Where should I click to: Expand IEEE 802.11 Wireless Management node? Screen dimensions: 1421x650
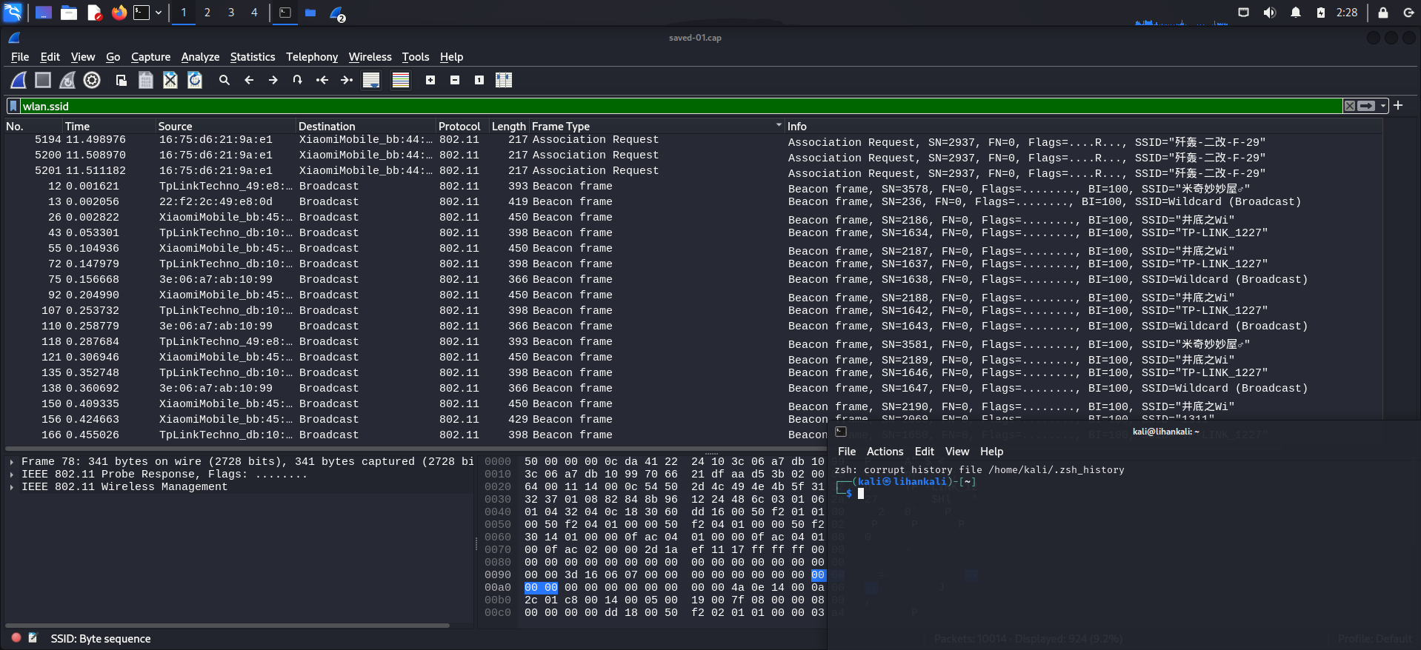[x=12, y=487]
